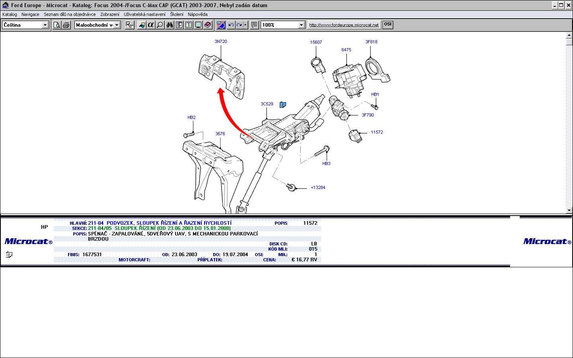Click the magnifying glass search icon
The image size is (573, 358).
point(160,25)
